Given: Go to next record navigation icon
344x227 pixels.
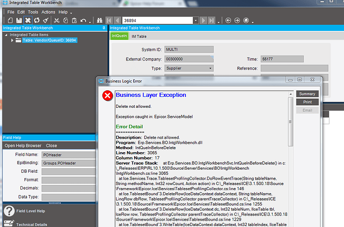Looking at the screenshot, I should 203,20.
